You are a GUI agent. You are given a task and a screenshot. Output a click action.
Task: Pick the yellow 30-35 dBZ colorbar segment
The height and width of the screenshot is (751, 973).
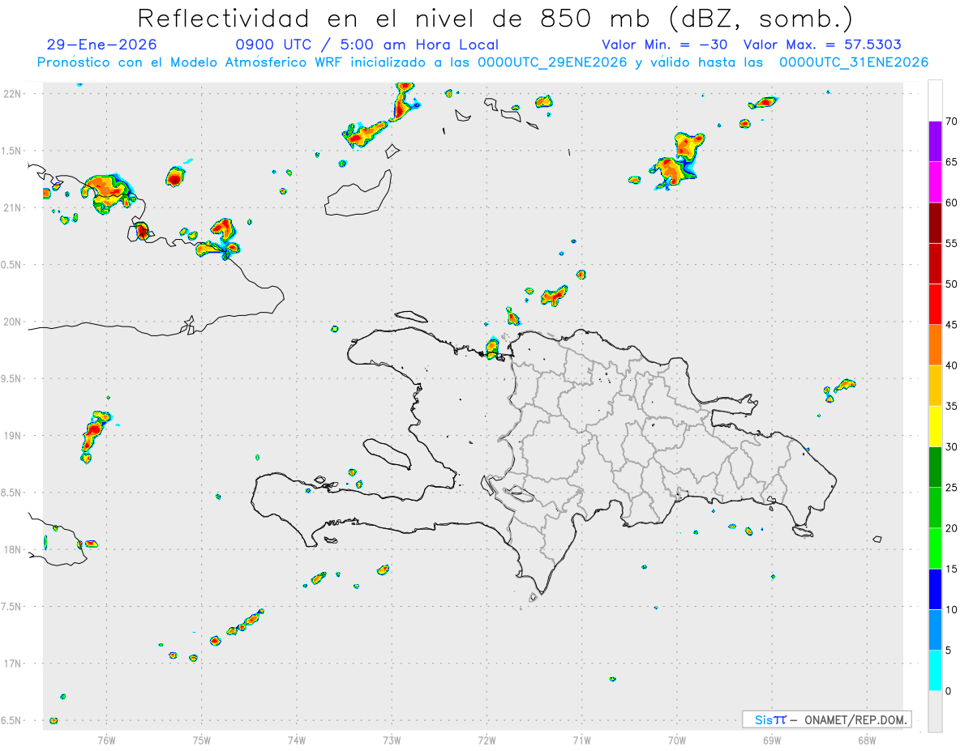click(x=935, y=426)
